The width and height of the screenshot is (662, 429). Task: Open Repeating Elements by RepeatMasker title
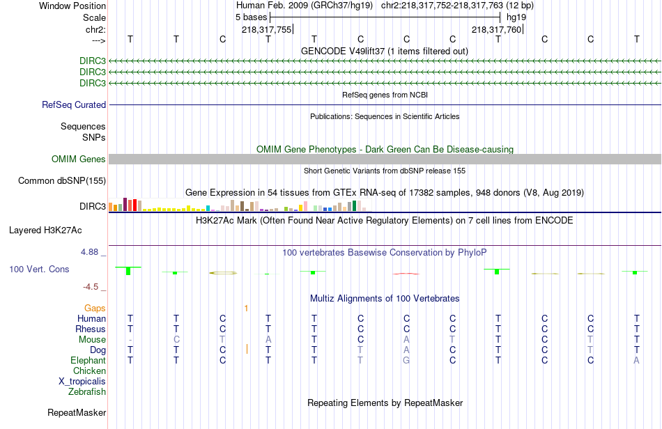385,403
